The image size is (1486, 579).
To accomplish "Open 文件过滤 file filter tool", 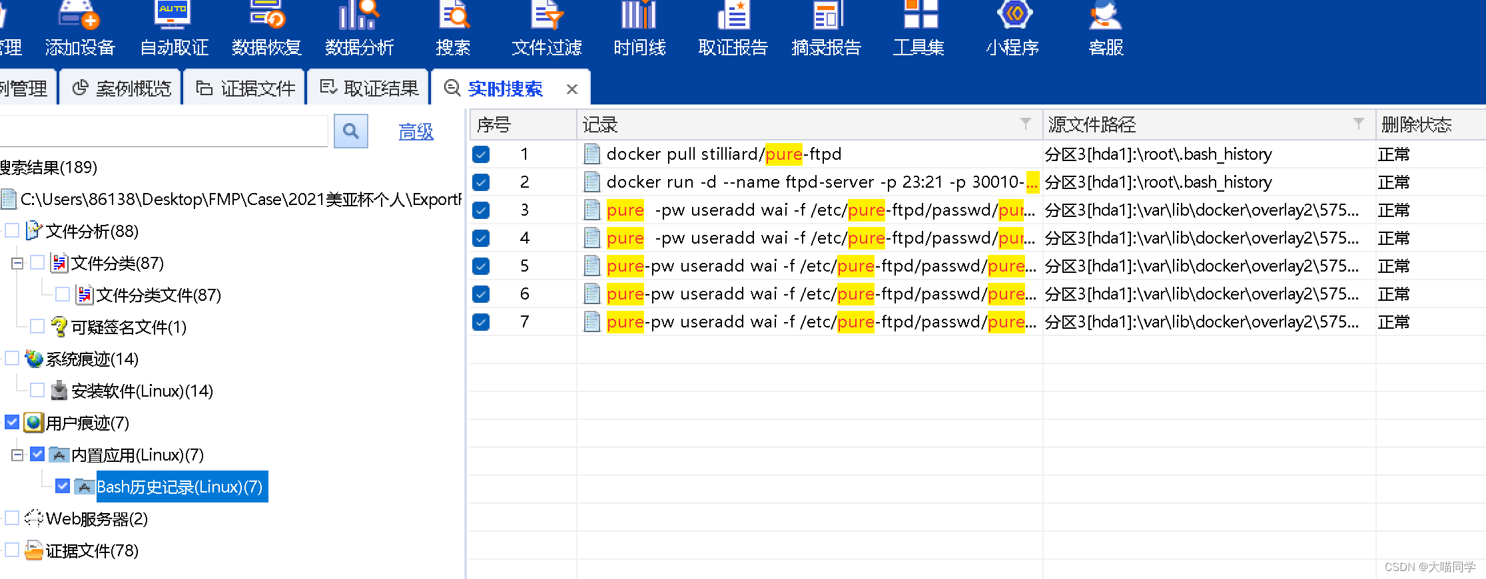I will pos(547,28).
